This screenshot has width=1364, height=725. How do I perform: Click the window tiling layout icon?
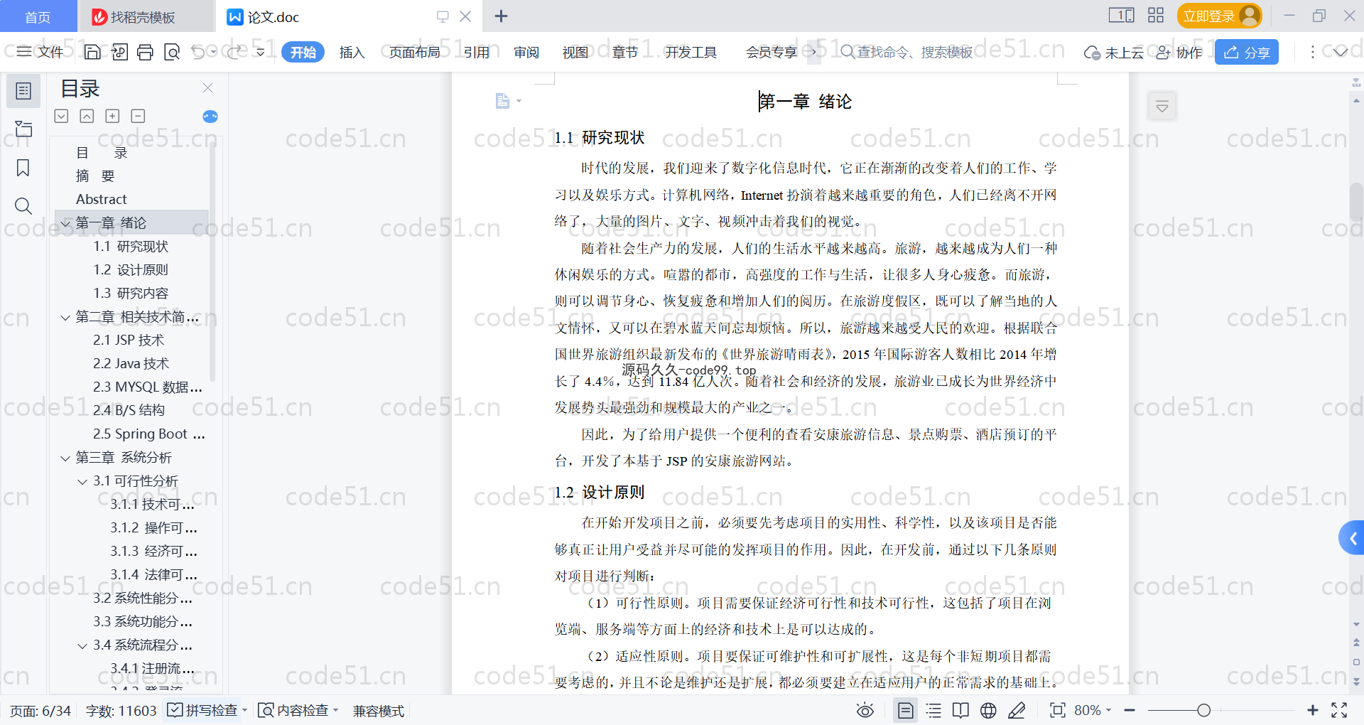pyautogui.click(x=1121, y=16)
